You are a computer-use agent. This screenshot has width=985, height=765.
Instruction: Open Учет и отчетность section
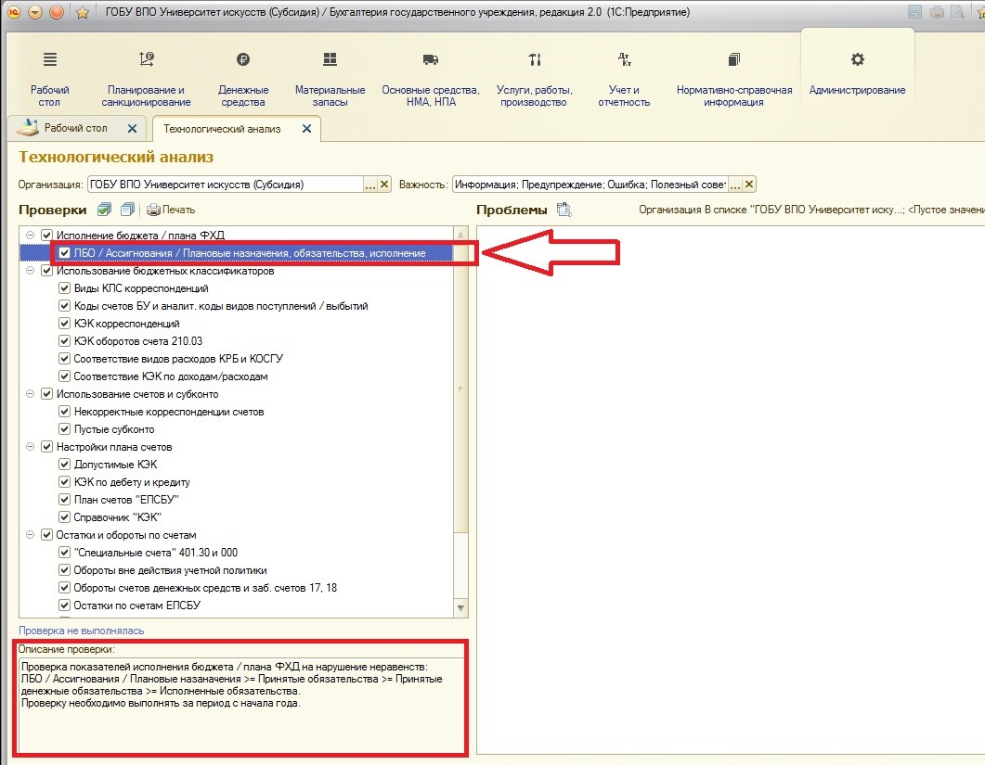tap(624, 60)
